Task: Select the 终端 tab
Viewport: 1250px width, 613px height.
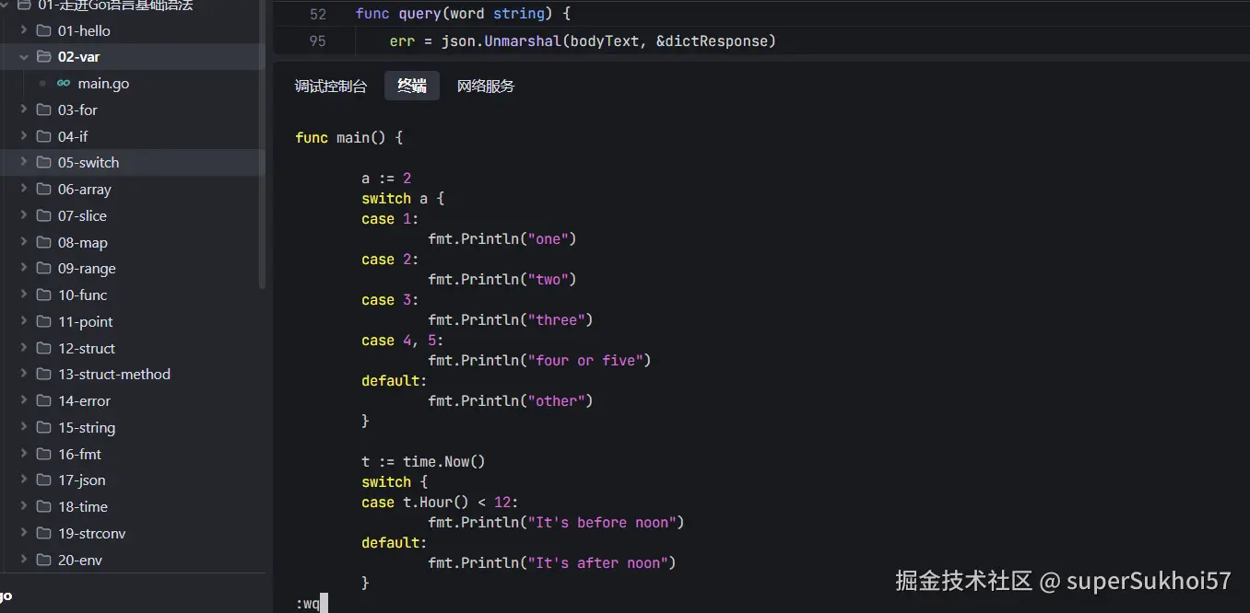Action: [x=412, y=87]
